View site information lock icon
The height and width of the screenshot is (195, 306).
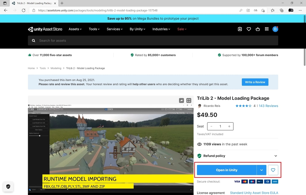coord(34,10)
